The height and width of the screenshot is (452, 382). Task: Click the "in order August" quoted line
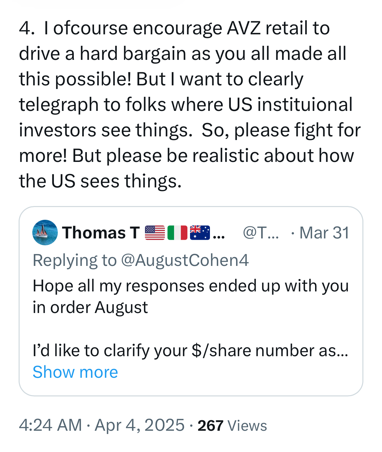pos(90,307)
